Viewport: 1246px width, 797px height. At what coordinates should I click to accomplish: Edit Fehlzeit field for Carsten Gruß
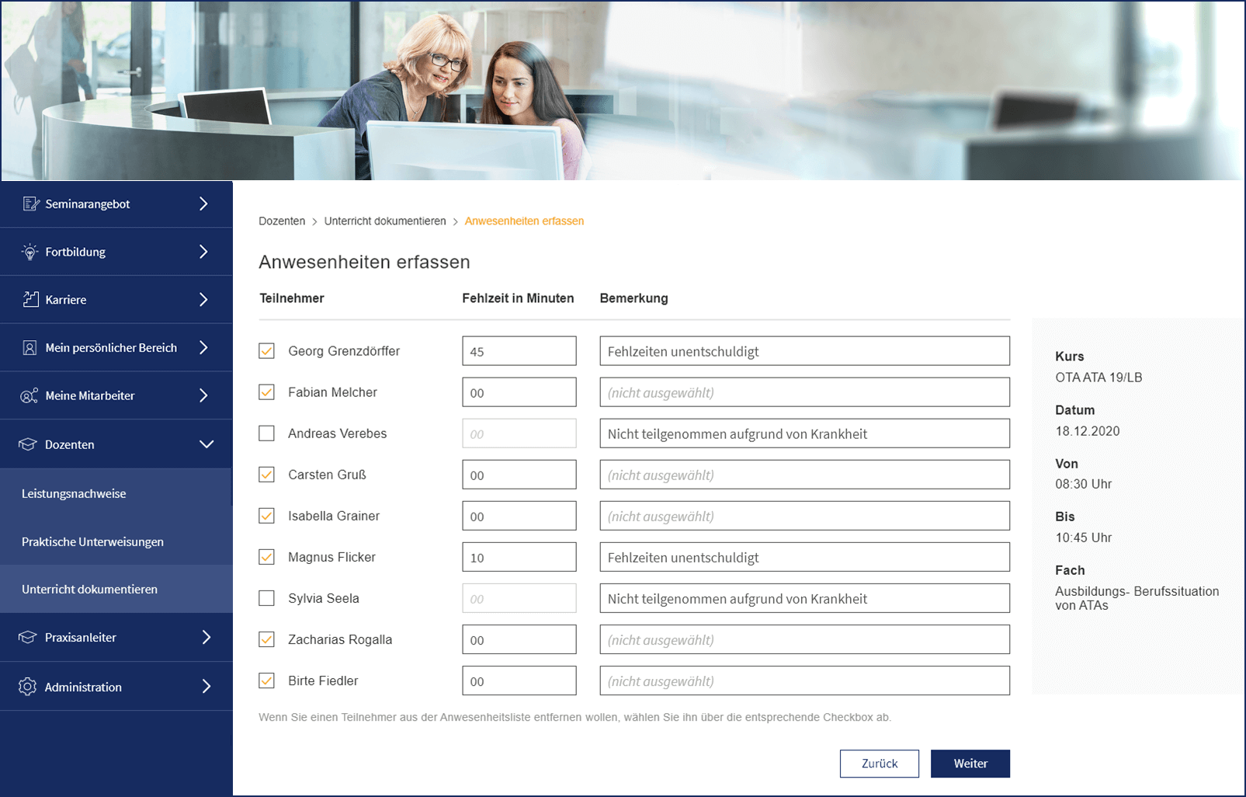pos(519,475)
